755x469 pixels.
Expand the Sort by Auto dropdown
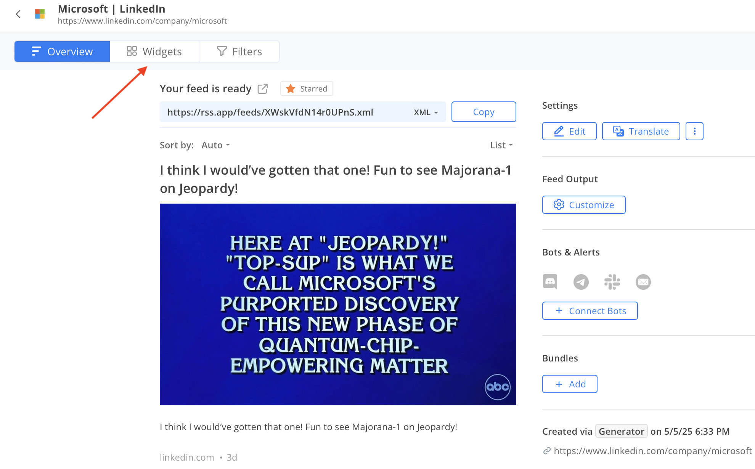click(x=216, y=145)
